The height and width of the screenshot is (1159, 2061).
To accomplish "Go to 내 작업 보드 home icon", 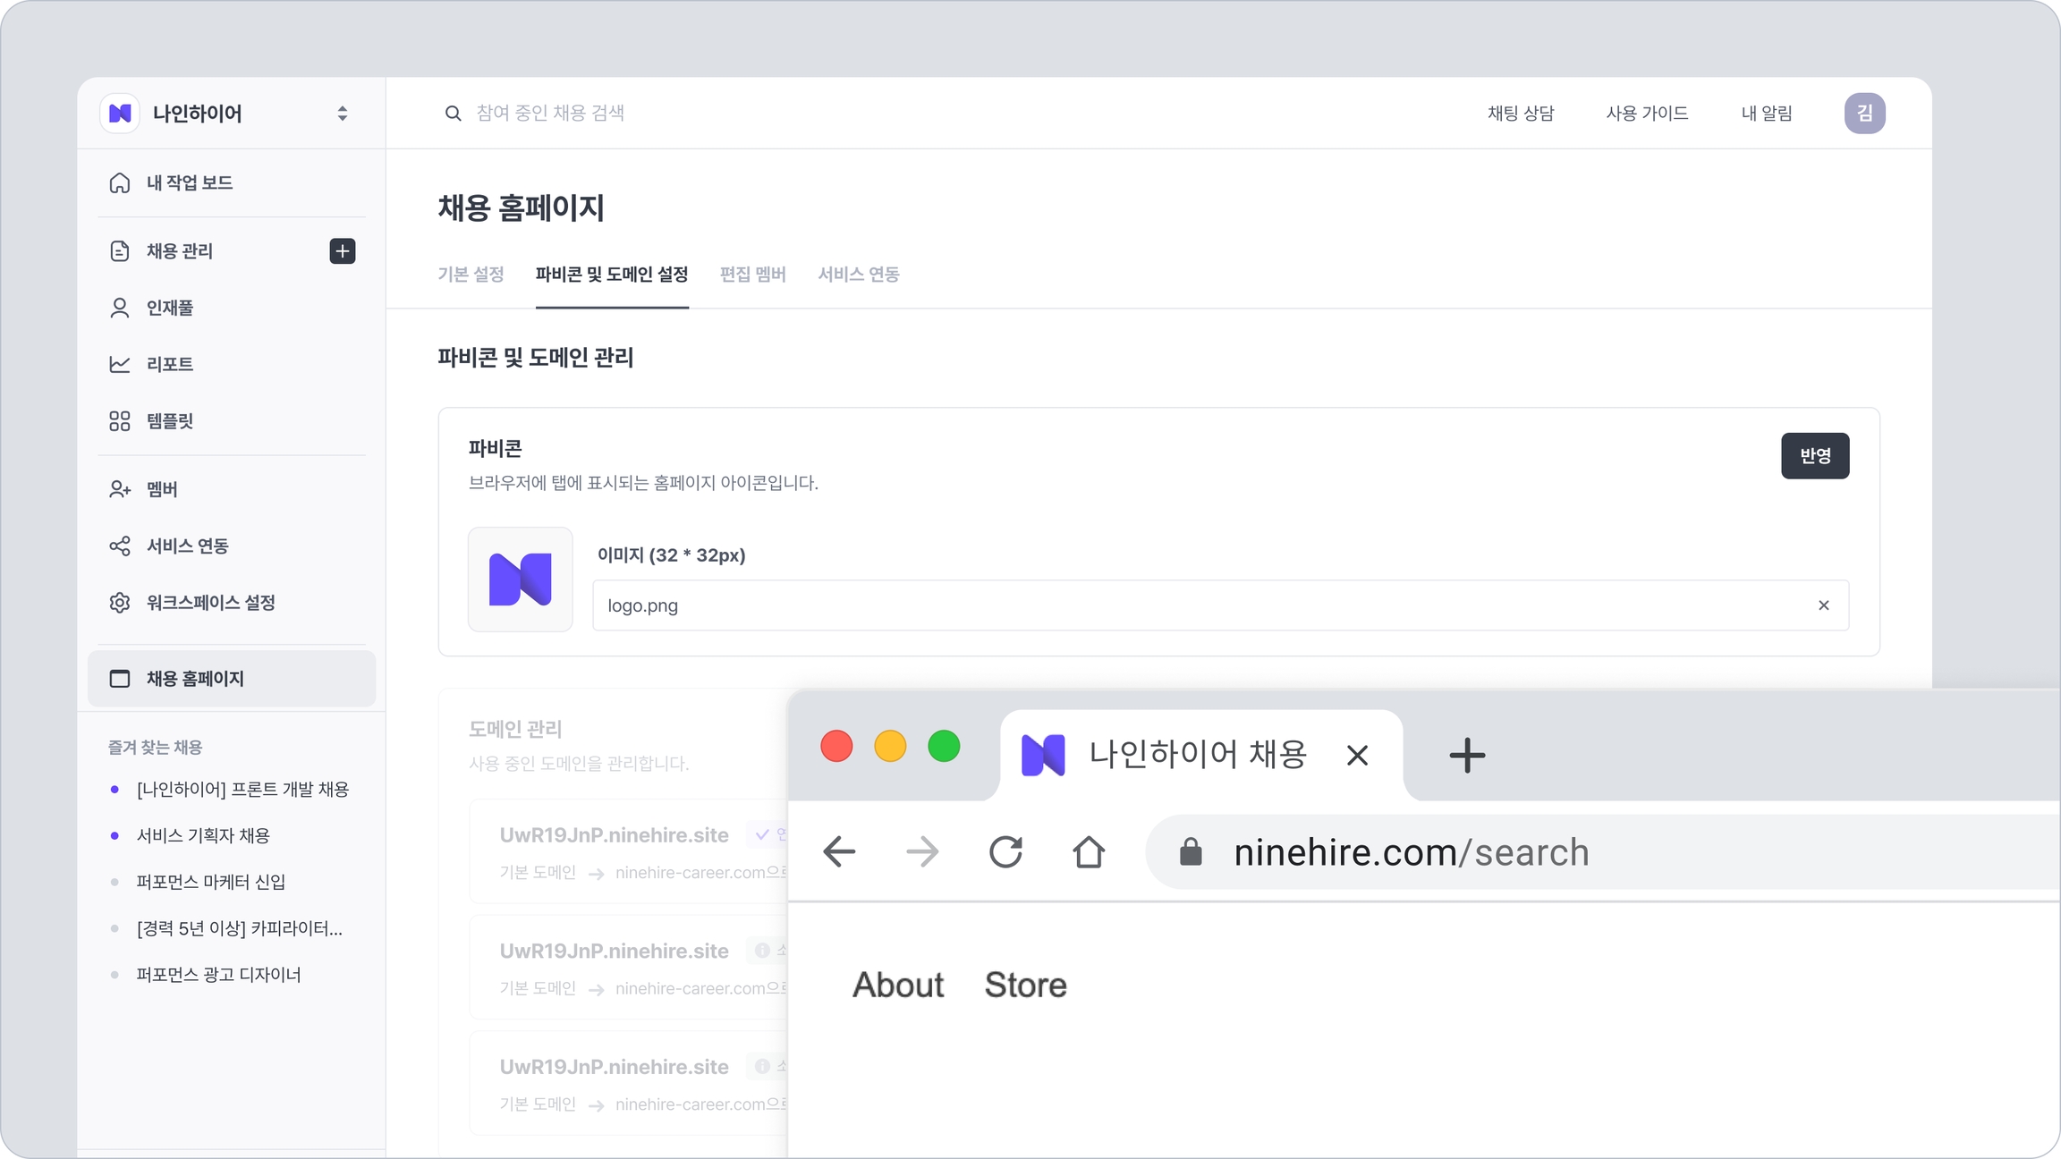I will pos(120,182).
